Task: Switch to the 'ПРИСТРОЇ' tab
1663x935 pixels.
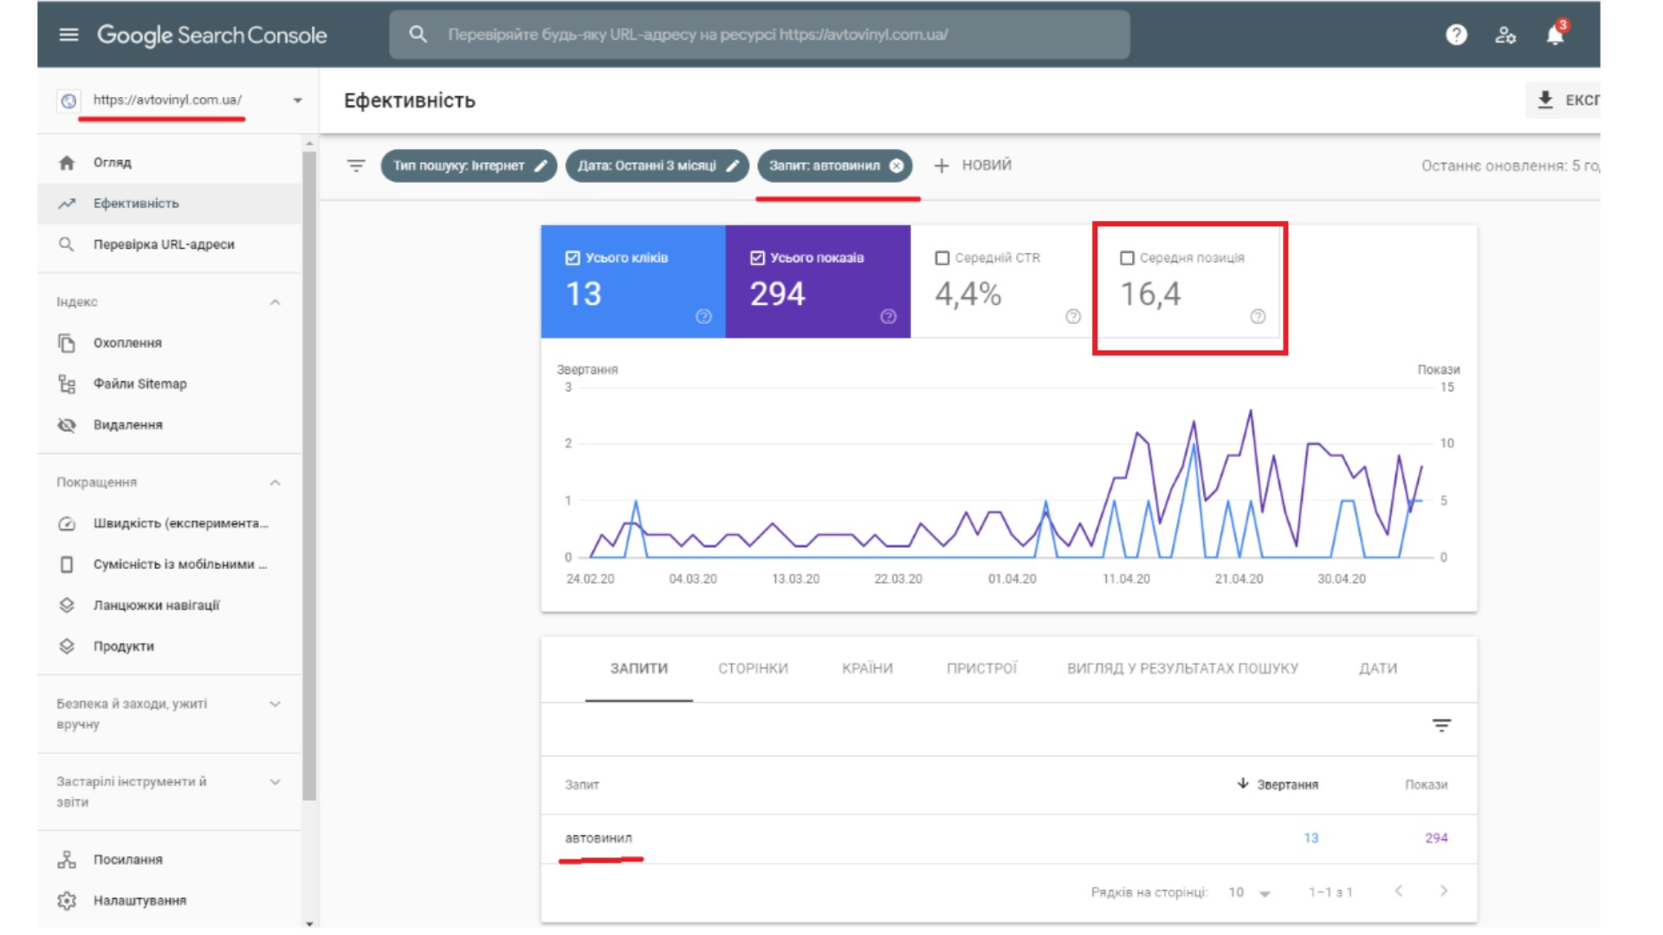Action: pos(981,668)
